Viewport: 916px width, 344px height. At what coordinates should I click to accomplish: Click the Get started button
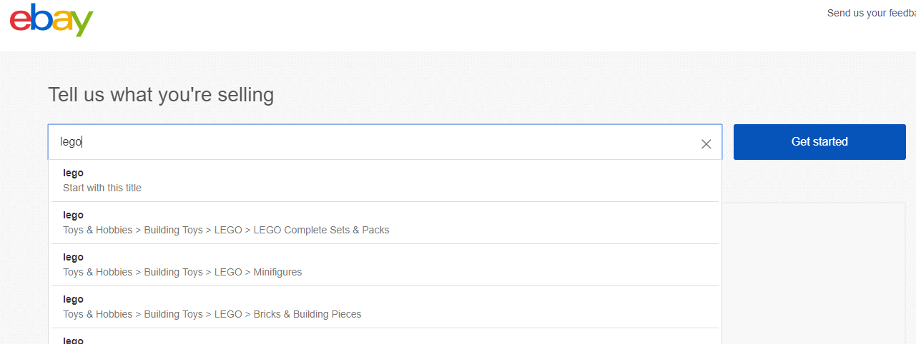click(819, 141)
